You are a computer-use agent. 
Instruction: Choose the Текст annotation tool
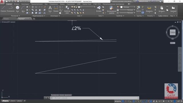point(50,9)
